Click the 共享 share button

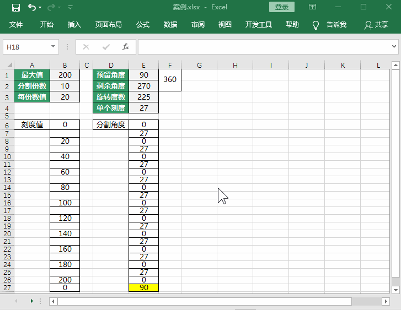(376, 25)
